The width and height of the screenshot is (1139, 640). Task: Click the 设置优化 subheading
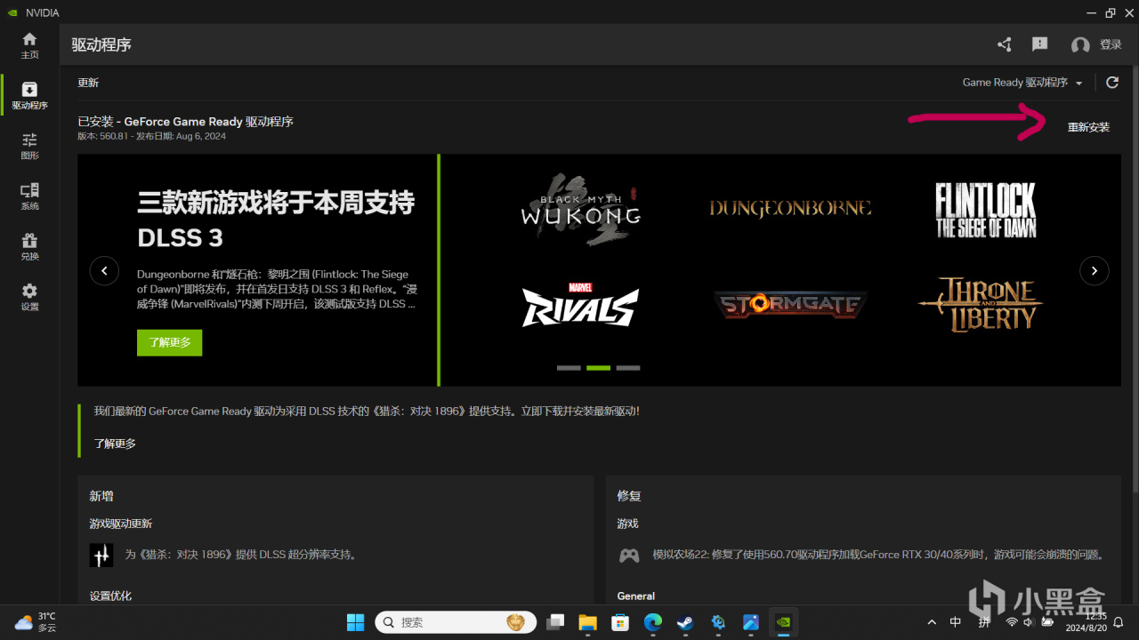110,596
